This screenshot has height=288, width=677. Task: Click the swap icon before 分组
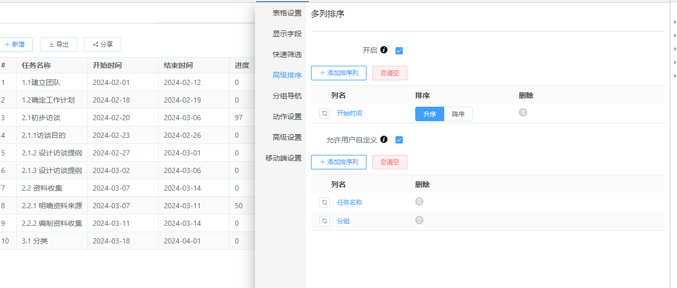tap(325, 221)
